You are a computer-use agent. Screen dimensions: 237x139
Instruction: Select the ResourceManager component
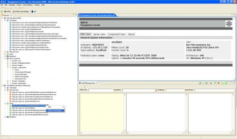[x=21, y=74]
